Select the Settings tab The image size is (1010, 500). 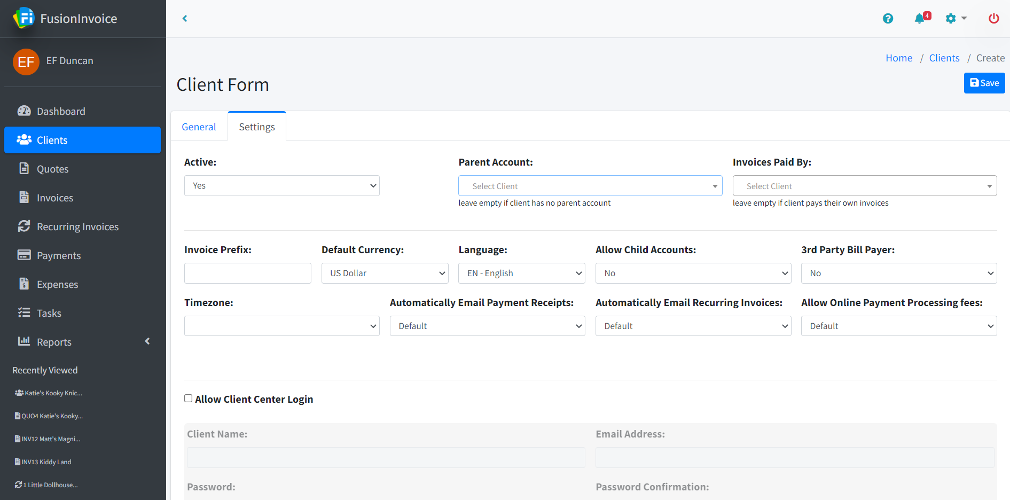click(x=257, y=127)
